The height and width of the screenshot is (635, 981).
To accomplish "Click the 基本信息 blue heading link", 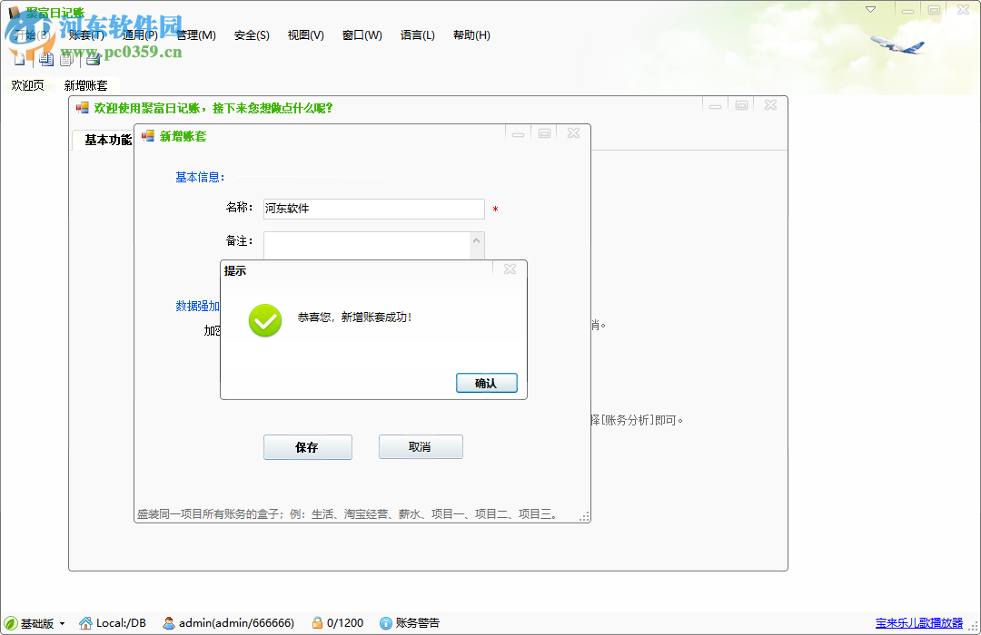I will [199, 177].
